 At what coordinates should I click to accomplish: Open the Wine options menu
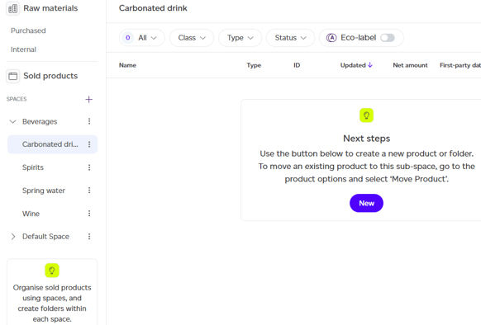(x=89, y=213)
